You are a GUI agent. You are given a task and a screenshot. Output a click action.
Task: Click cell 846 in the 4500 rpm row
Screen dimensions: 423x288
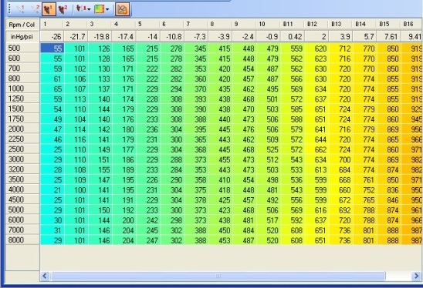(389, 200)
